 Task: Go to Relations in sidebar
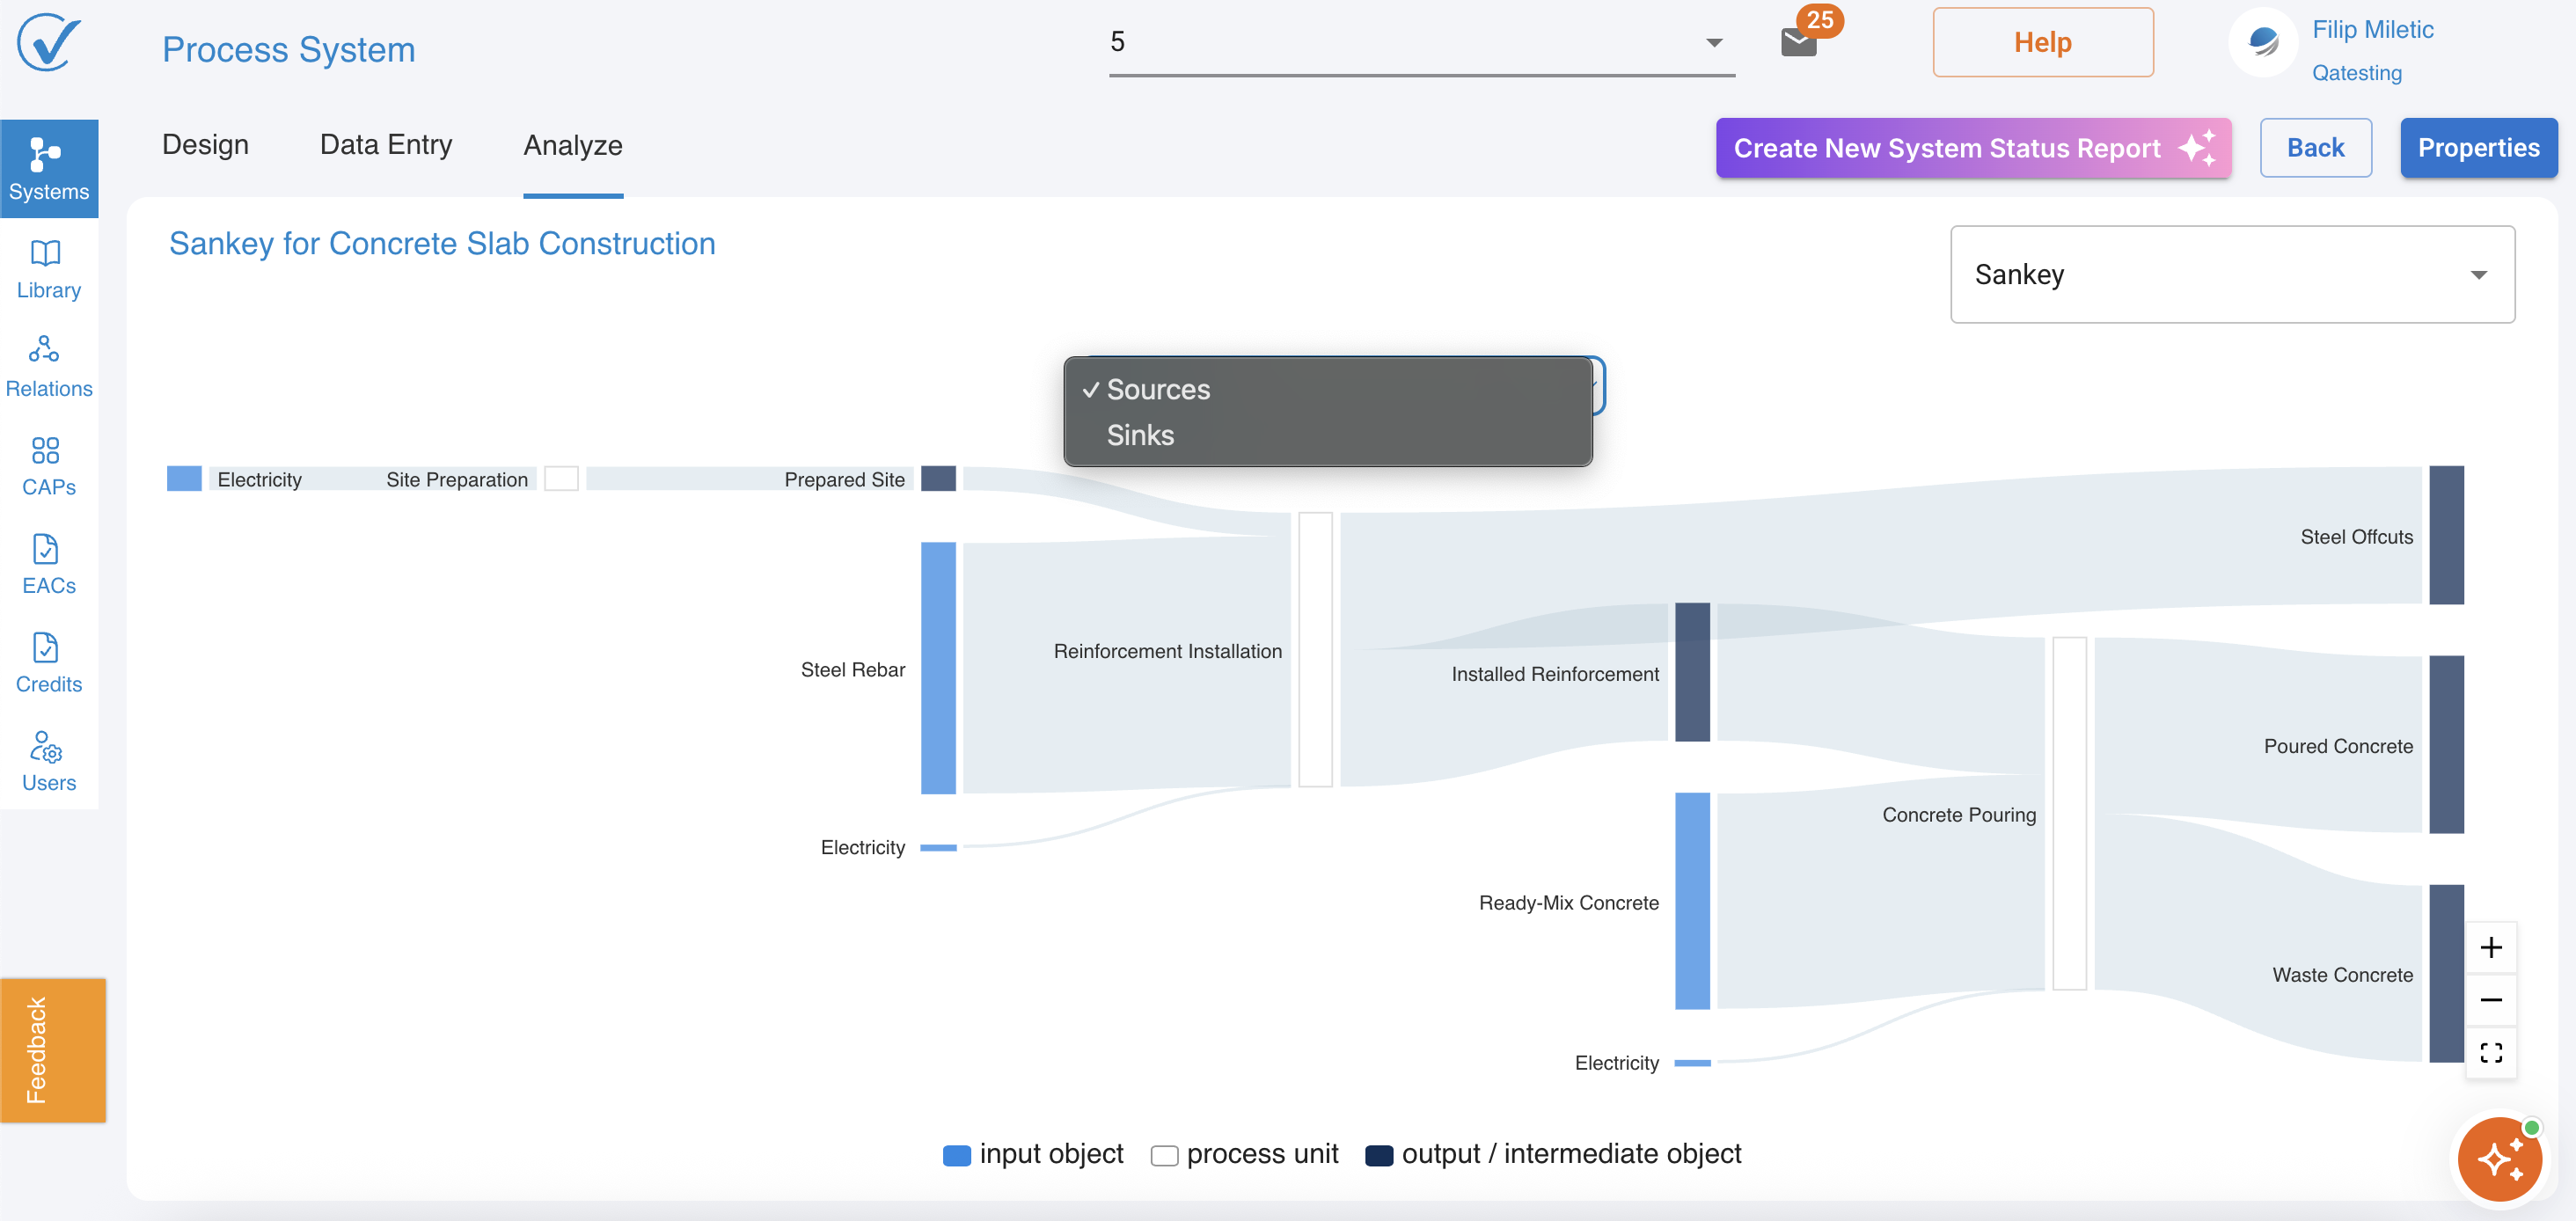(48, 366)
